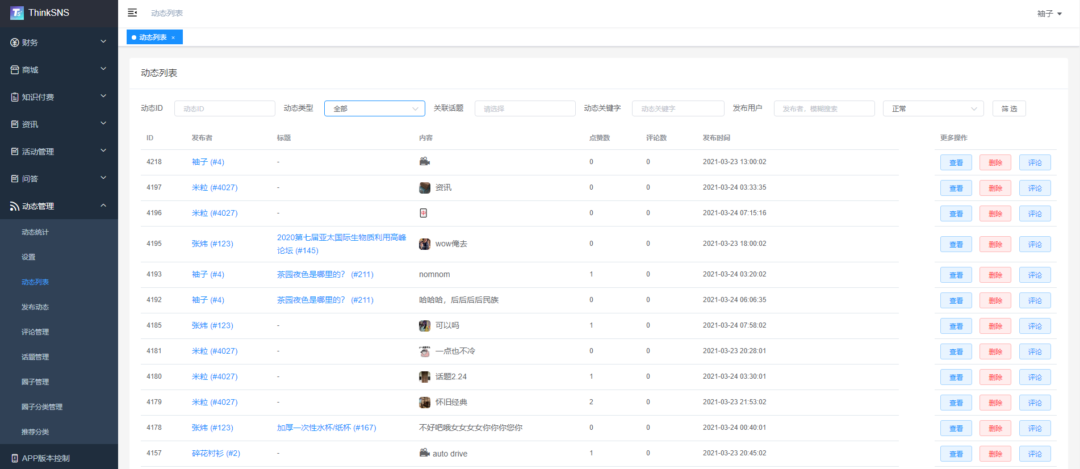Focus the 动态ID input field
1080x469 pixels.
[225, 108]
